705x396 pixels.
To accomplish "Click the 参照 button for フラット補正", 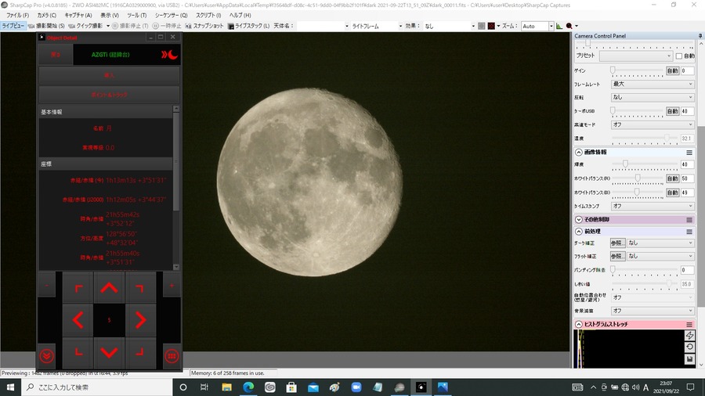I will pyautogui.click(x=617, y=256).
